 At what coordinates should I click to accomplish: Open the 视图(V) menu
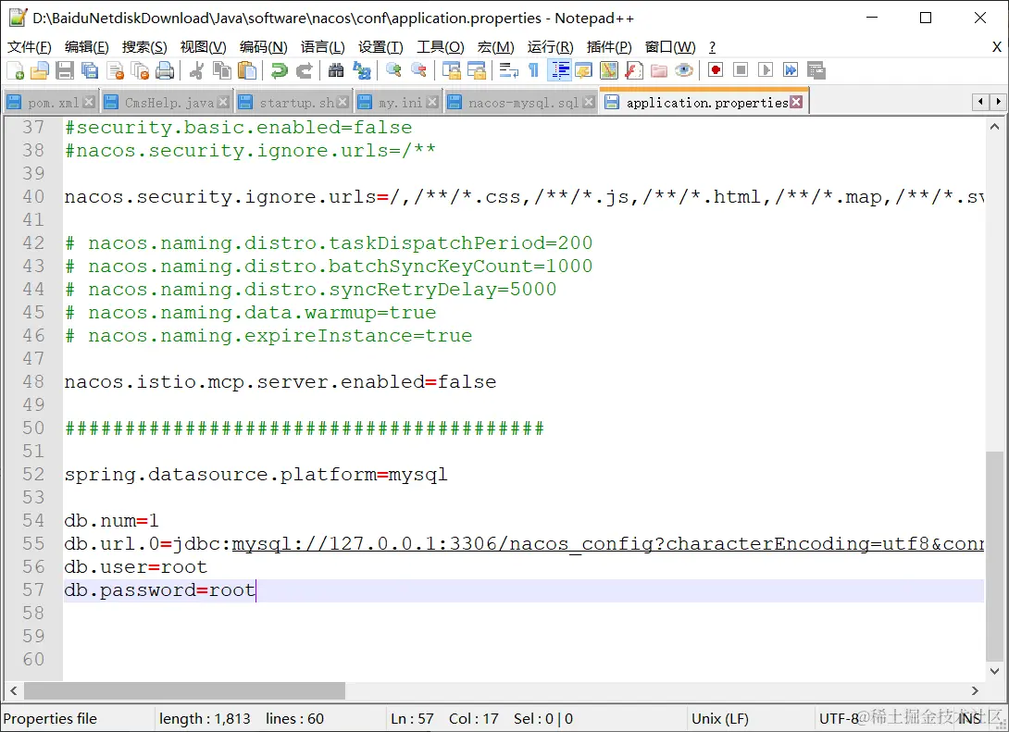[x=204, y=47]
